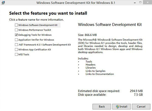Select the .NET Framework 4.5.1 SDK checkbox
This screenshot has height=111, width=152.
pyautogui.click(x=16, y=45)
